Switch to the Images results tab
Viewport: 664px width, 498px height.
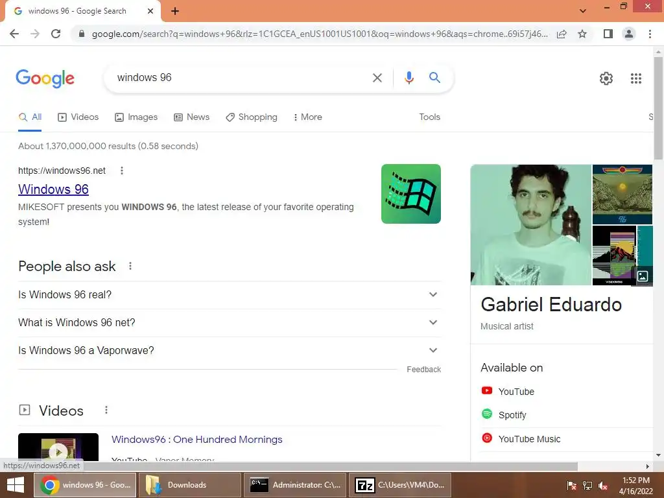(x=136, y=117)
